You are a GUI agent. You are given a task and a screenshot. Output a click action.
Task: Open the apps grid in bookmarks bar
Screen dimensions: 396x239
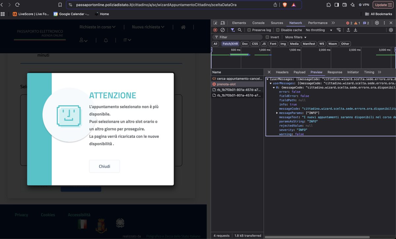coord(3,14)
